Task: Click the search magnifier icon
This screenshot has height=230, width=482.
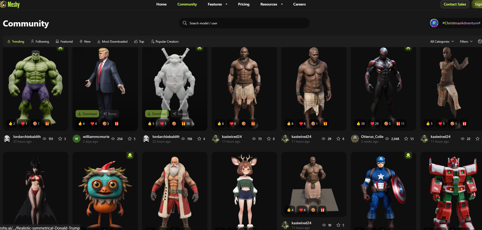Action: (185, 23)
